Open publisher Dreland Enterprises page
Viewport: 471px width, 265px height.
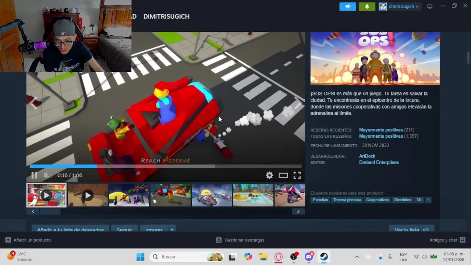click(x=379, y=162)
